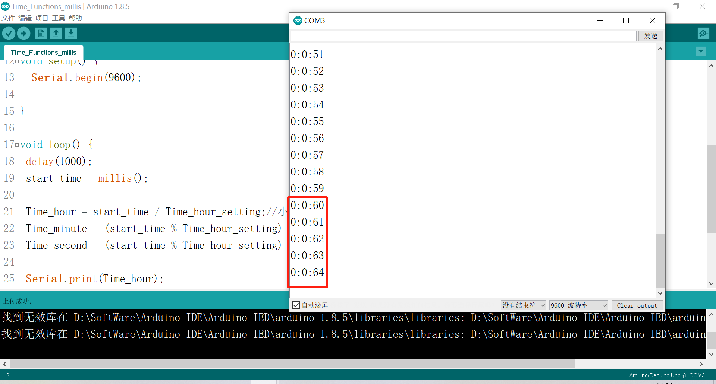Open the 文件 menu
The height and width of the screenshot is (384, 716).
pyautogui.click(x=8, y=18)
